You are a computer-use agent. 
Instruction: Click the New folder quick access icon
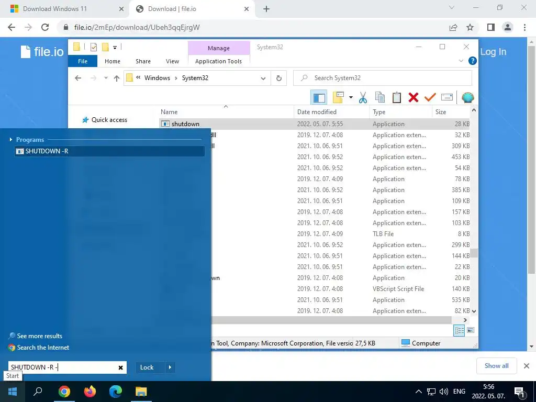coord(105,47)
